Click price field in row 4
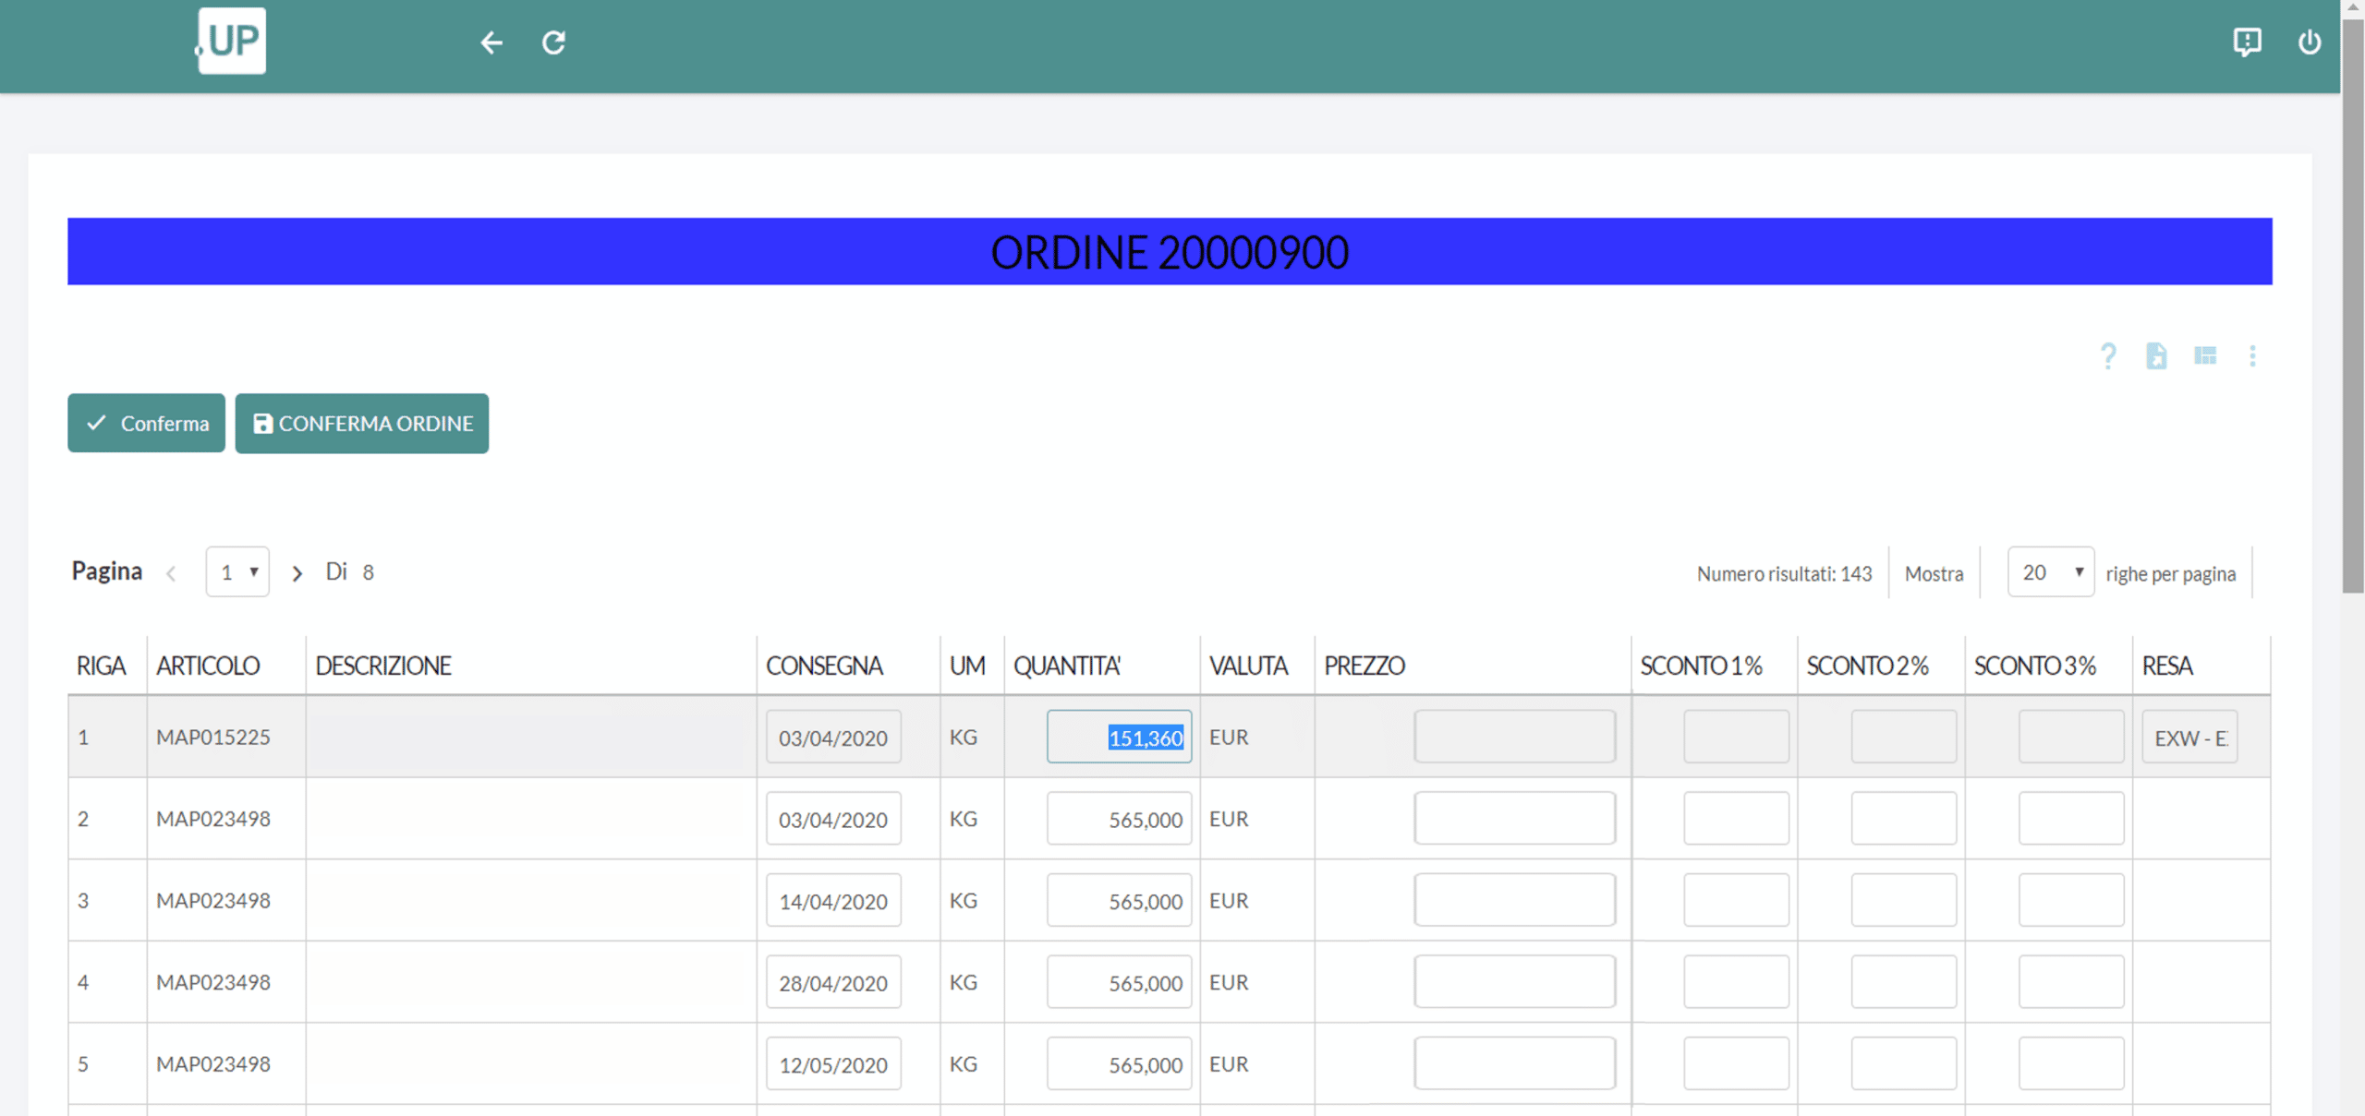 (x=1514, y=981)
